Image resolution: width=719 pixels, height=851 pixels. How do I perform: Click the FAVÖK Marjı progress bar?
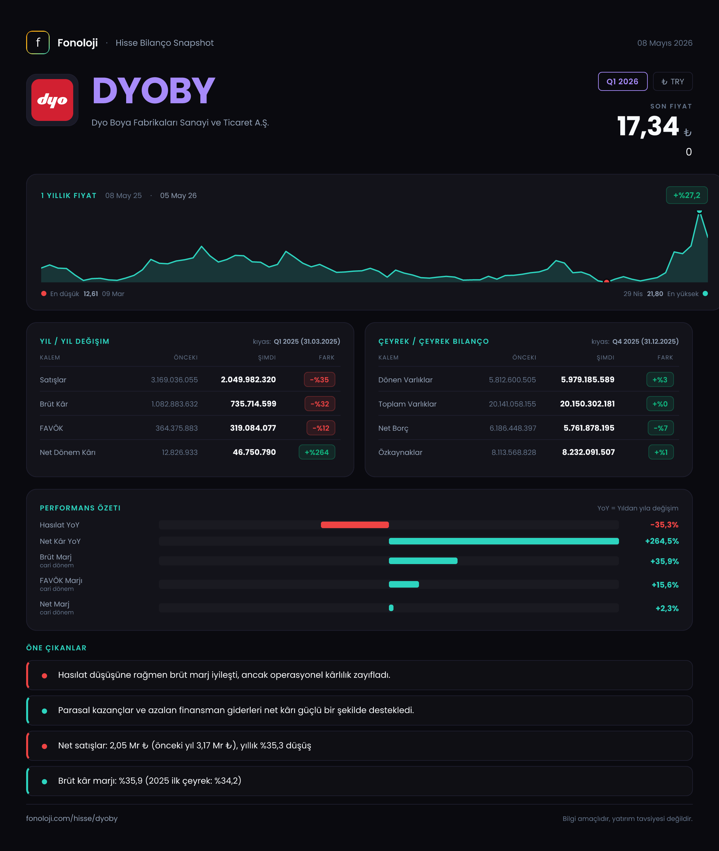(404, 584)
